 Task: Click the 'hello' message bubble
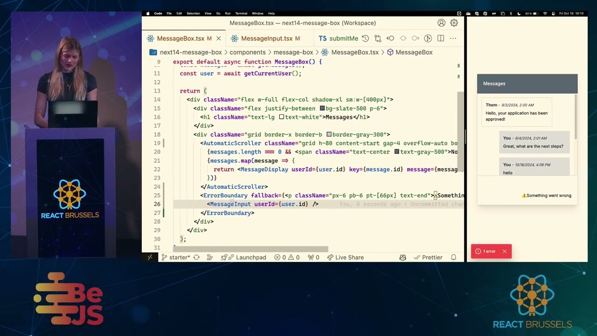point(534,167)
